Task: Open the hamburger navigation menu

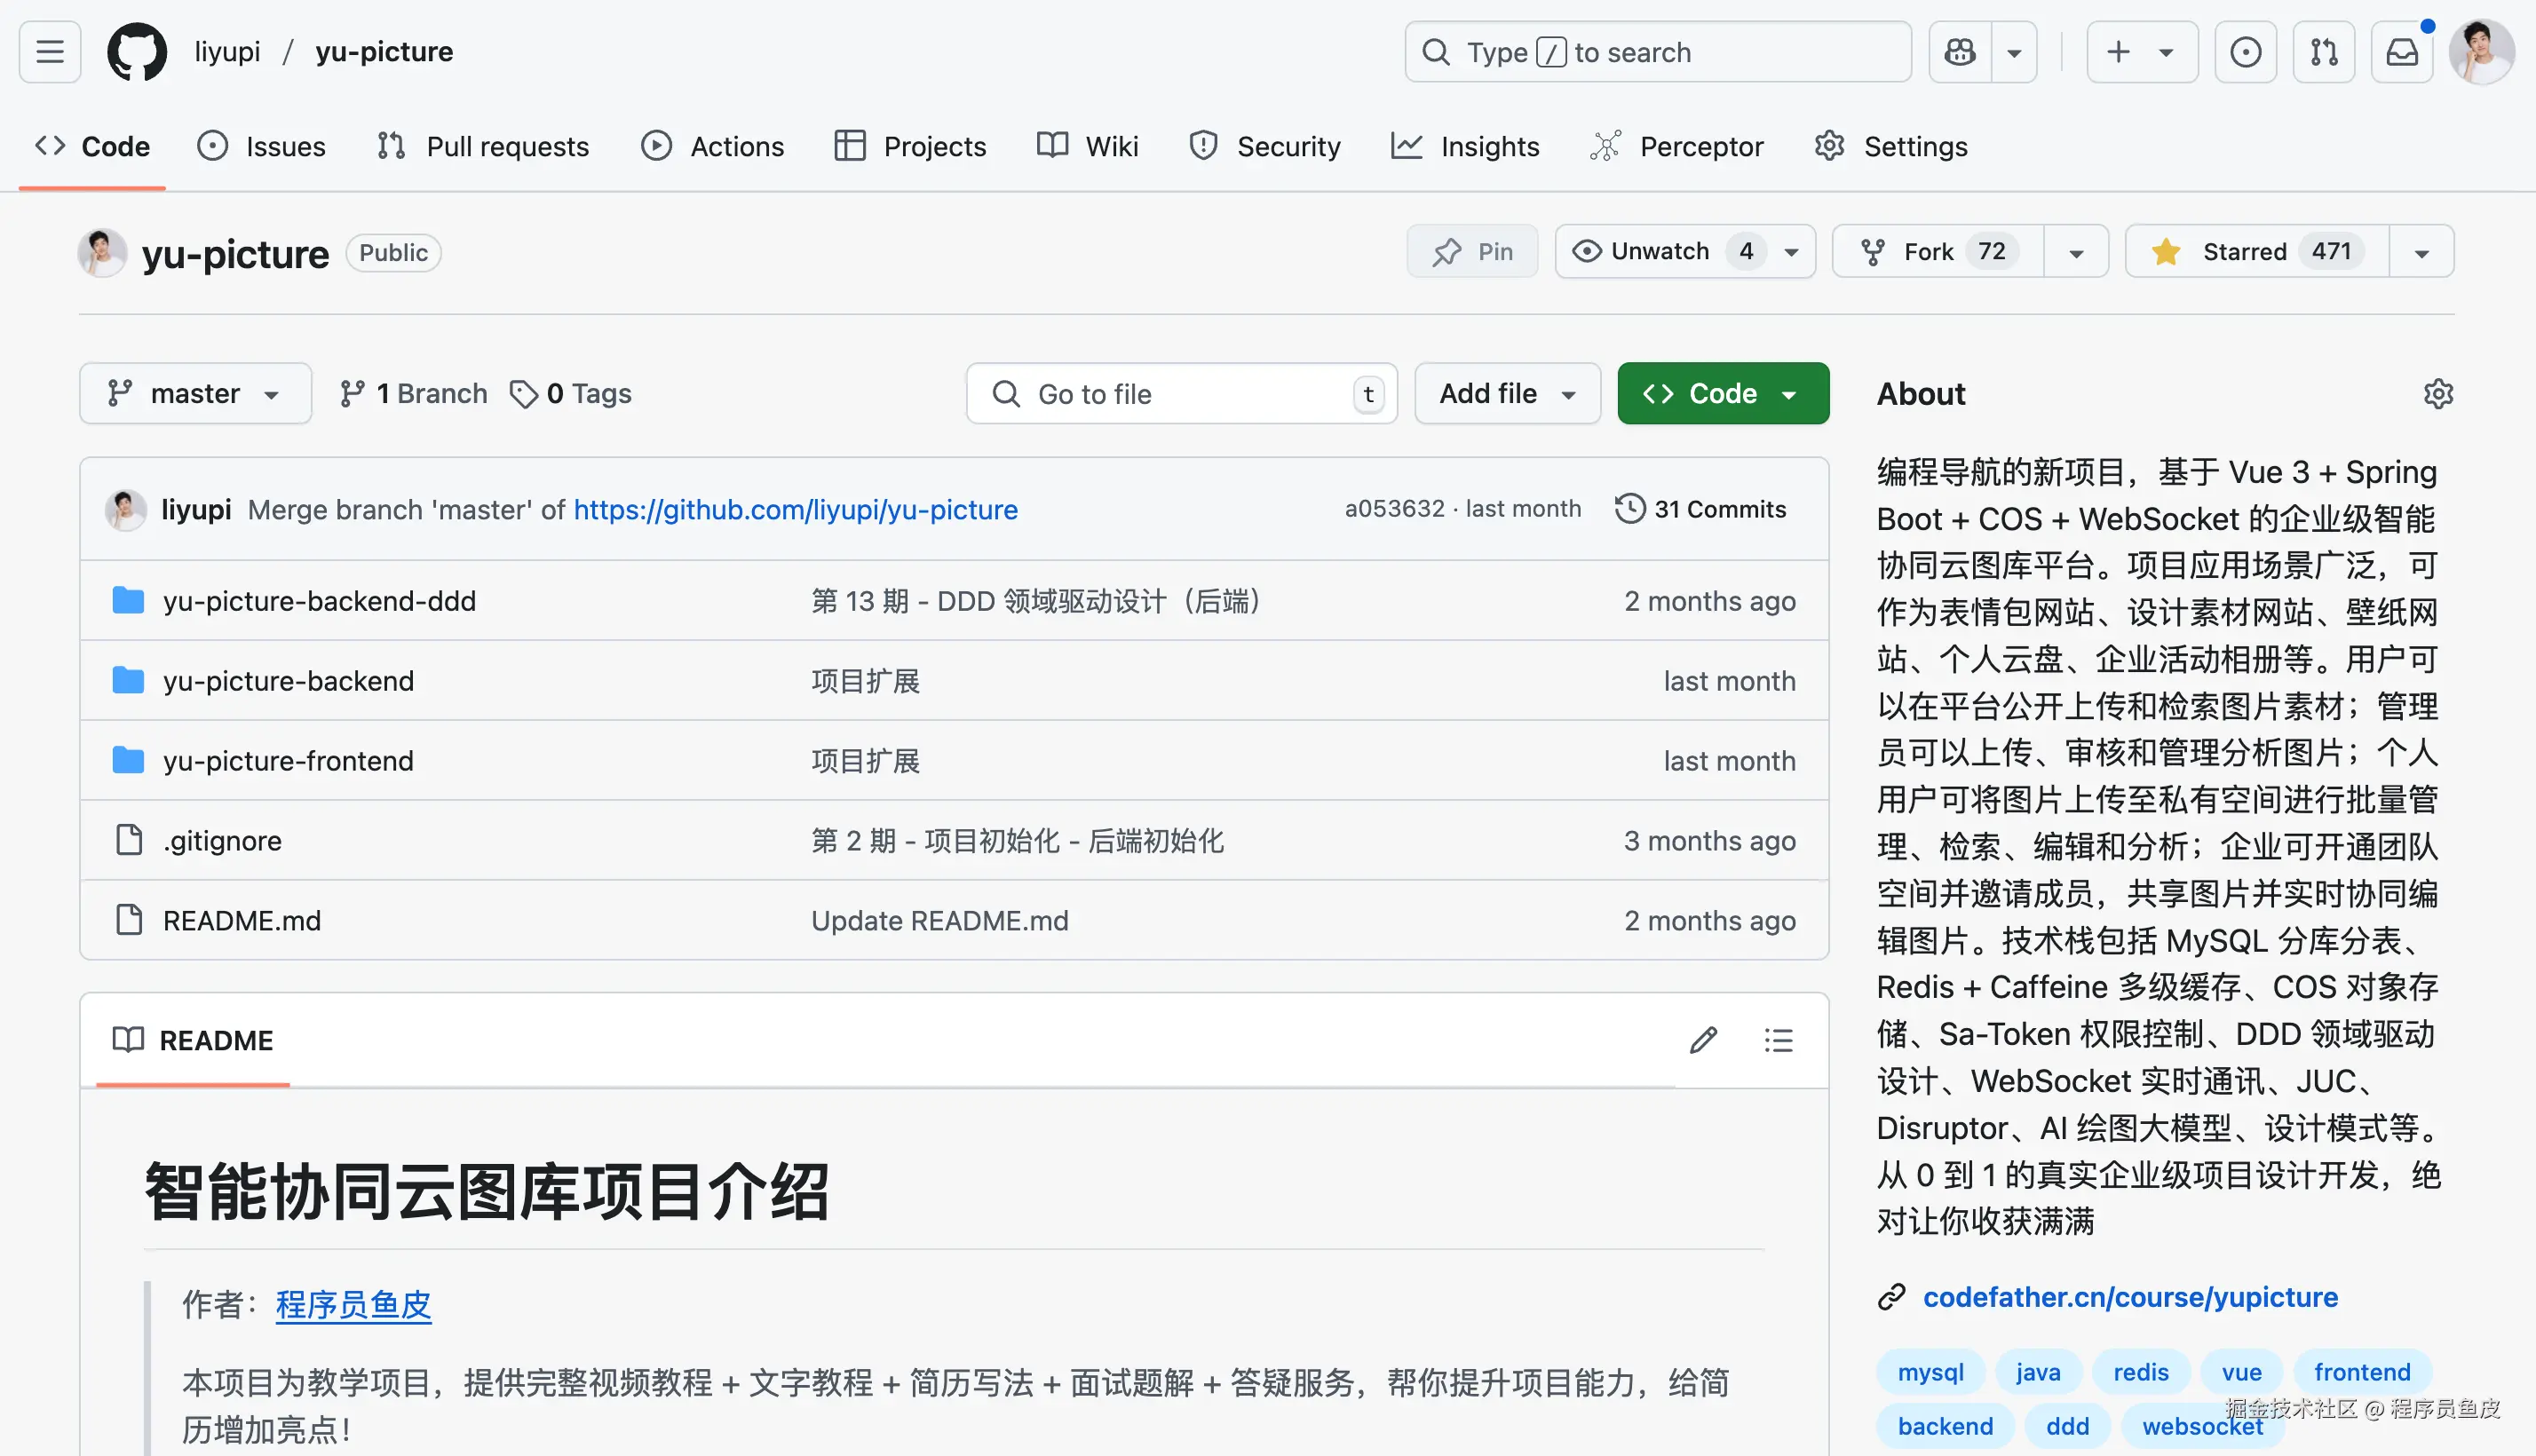Action: tap(50, 52)
